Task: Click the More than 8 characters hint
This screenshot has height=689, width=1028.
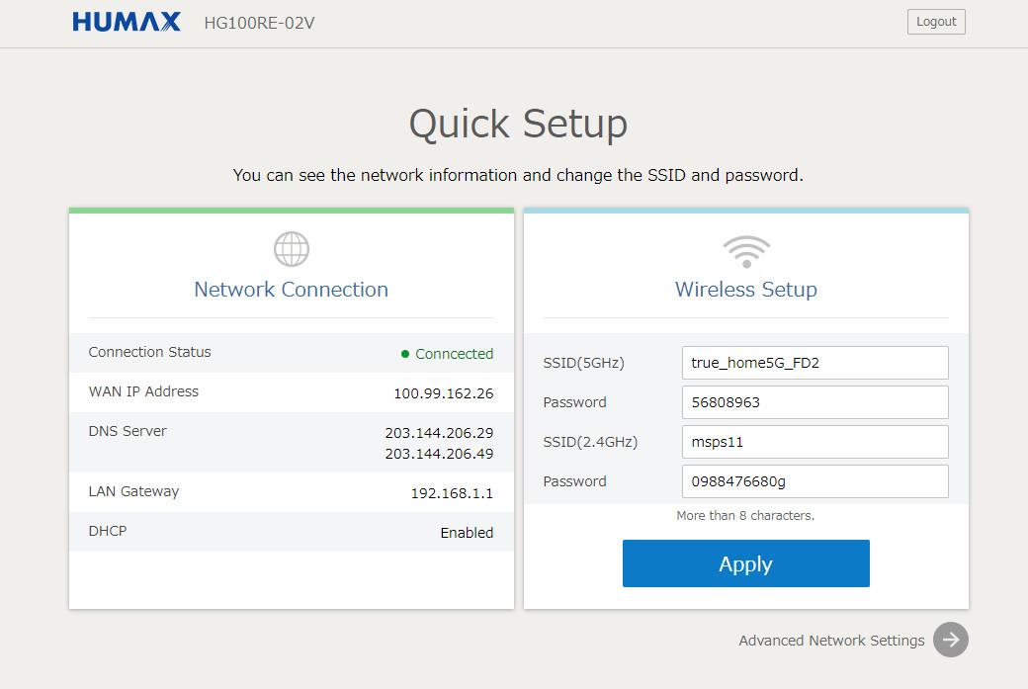Action: coord(745,515)
